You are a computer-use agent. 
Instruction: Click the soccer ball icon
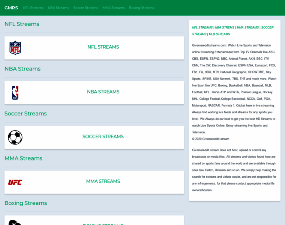pyautogui.click(x=15, y=137)
